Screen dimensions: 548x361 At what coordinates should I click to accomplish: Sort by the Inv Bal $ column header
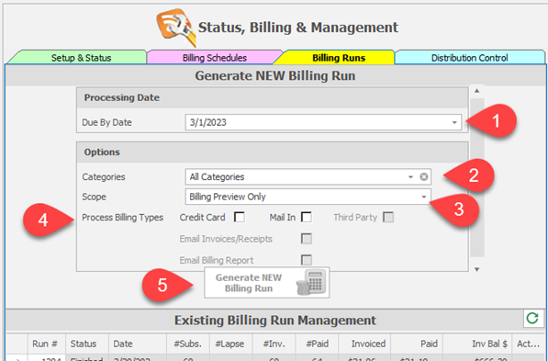(x=477, y=344)
